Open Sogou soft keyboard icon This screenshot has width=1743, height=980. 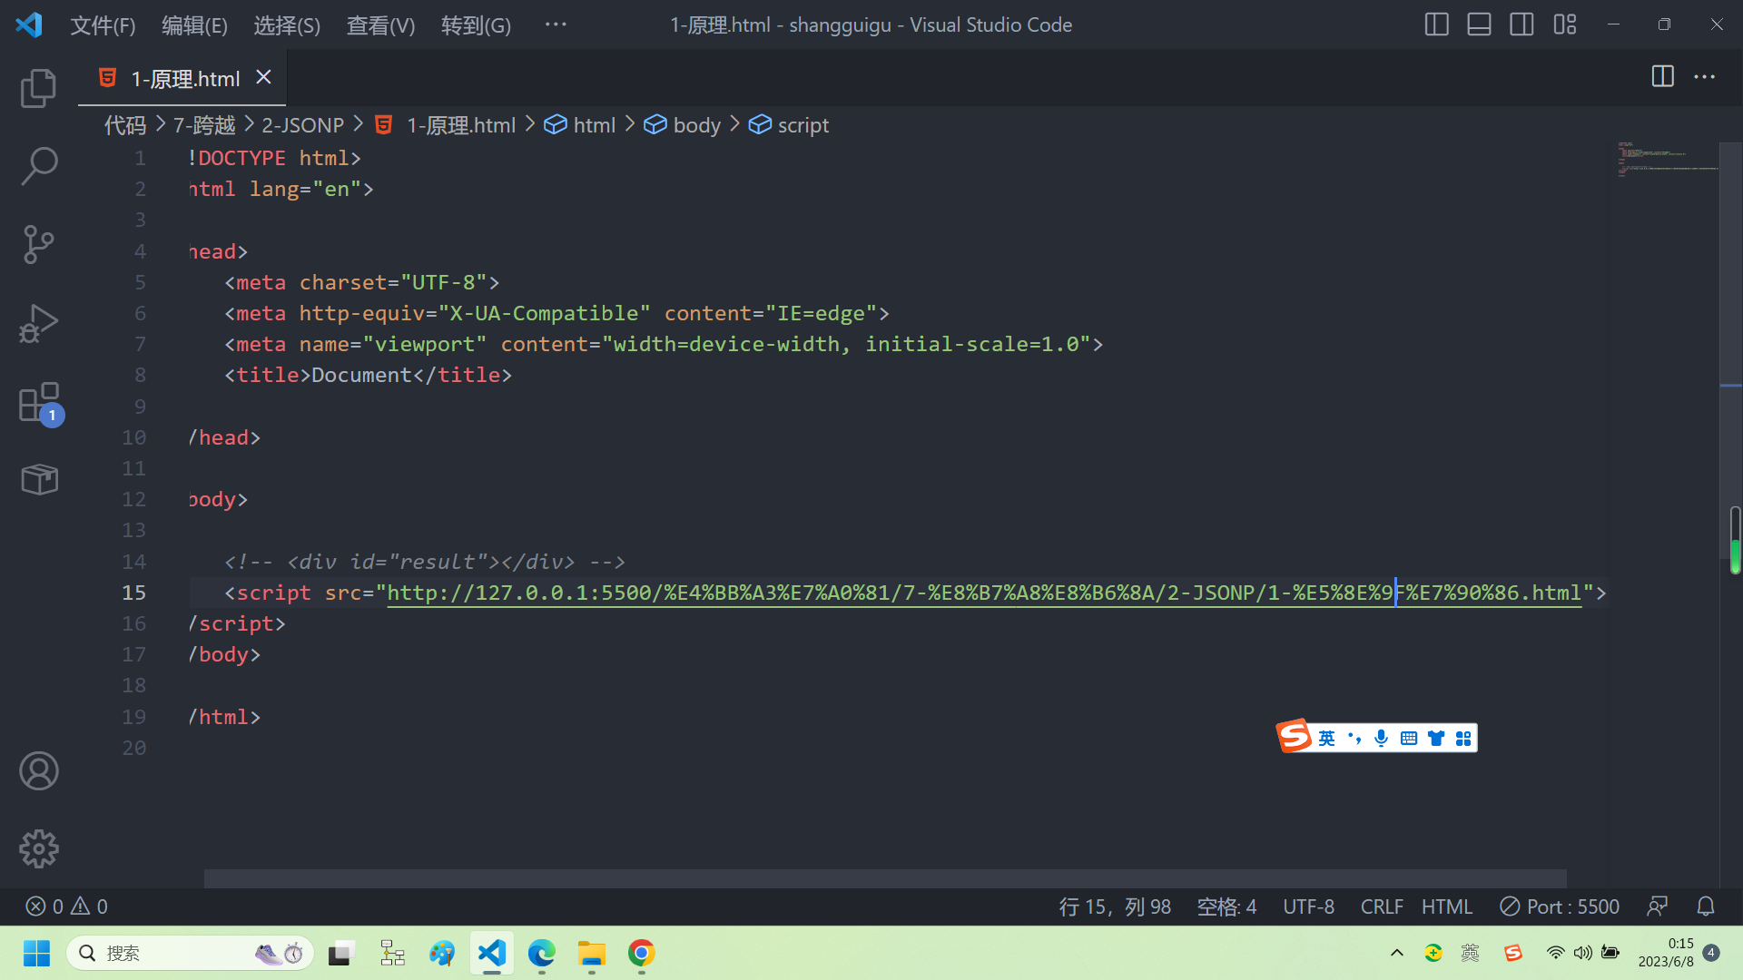(x=1408, y=739)
